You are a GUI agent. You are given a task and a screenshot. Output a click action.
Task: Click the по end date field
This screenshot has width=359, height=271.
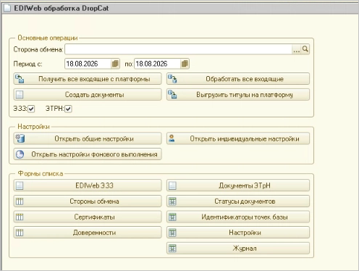click(x=157, y=64)
